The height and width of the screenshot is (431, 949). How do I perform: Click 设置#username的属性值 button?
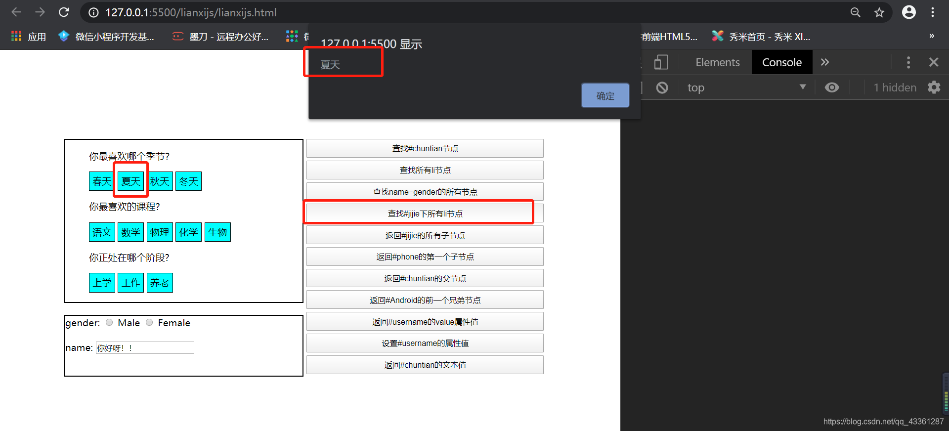[x=425, y=343]
